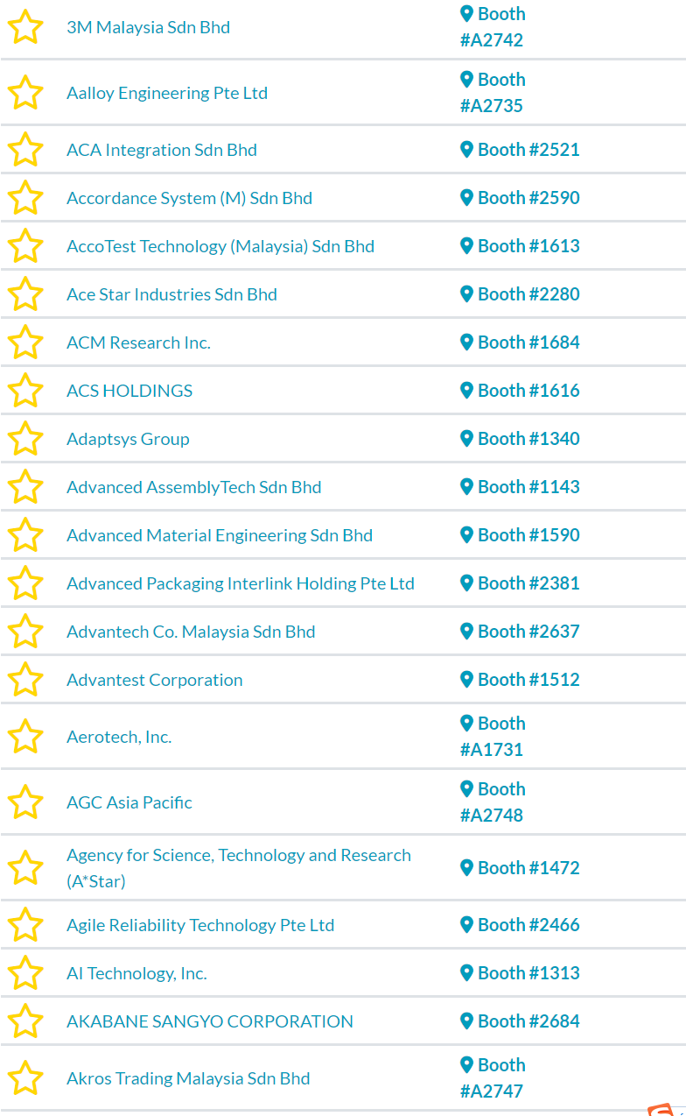The height and width of the screenshot is (1116, 686).
Task: Click star icon beside Adaptsys Group
Action: [x=25, y=439]
